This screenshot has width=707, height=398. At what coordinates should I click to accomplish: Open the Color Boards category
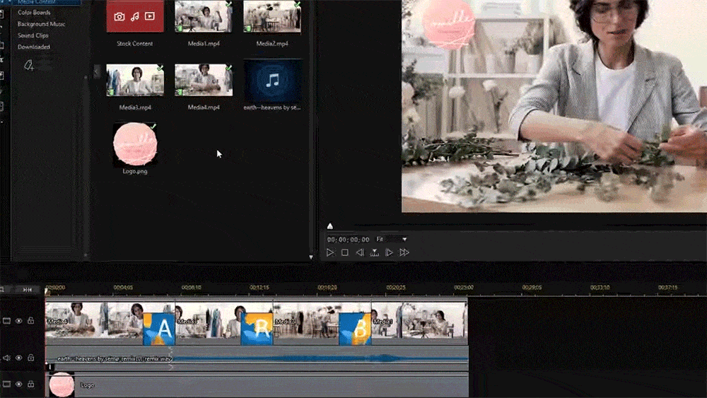pos(34,13)
